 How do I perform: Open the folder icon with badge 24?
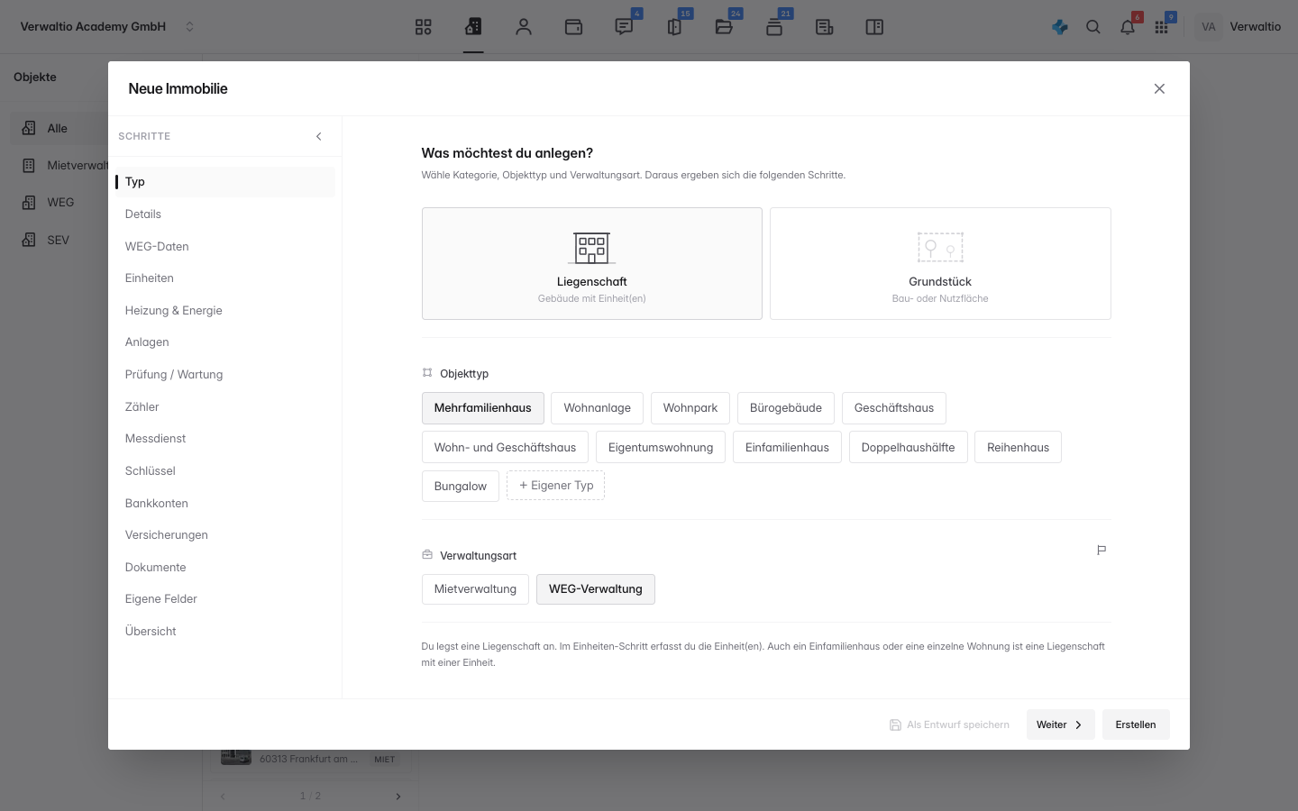[x=724, y=27]
